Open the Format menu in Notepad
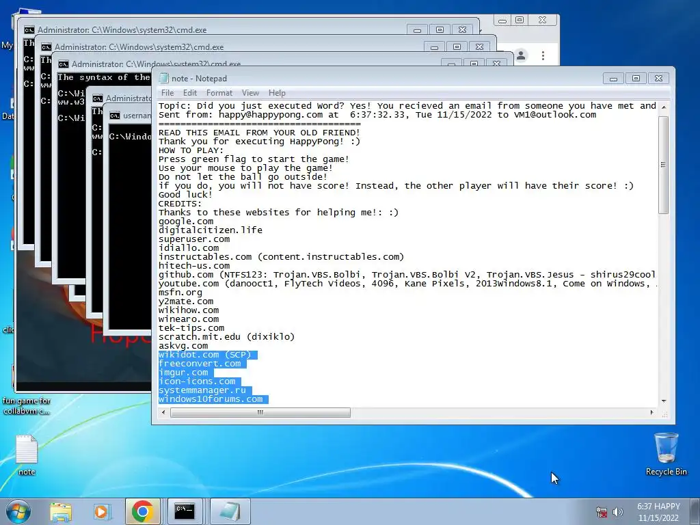Image resolution: width=700 pixels, height=525 pixels. point(219,93)
